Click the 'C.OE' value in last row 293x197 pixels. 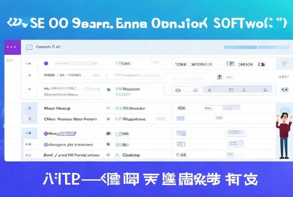pyautogui.click(x=181, y=155)
